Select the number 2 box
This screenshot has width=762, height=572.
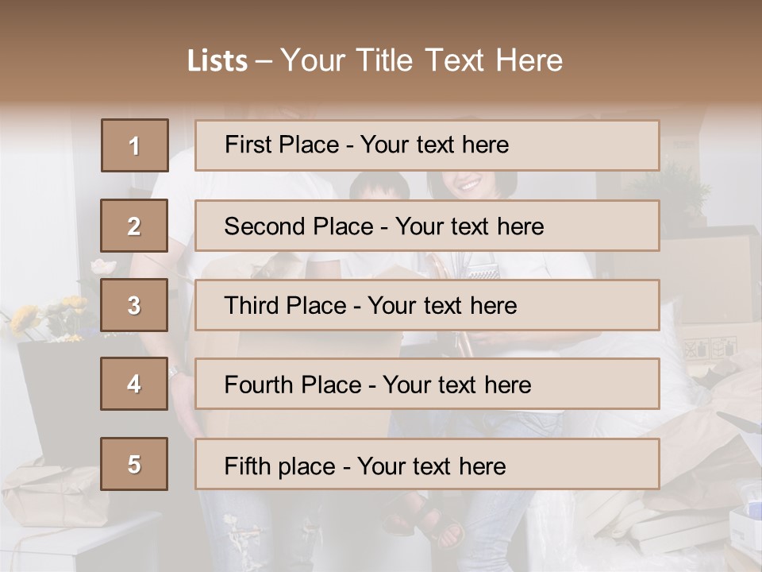[x=134, y=226]
